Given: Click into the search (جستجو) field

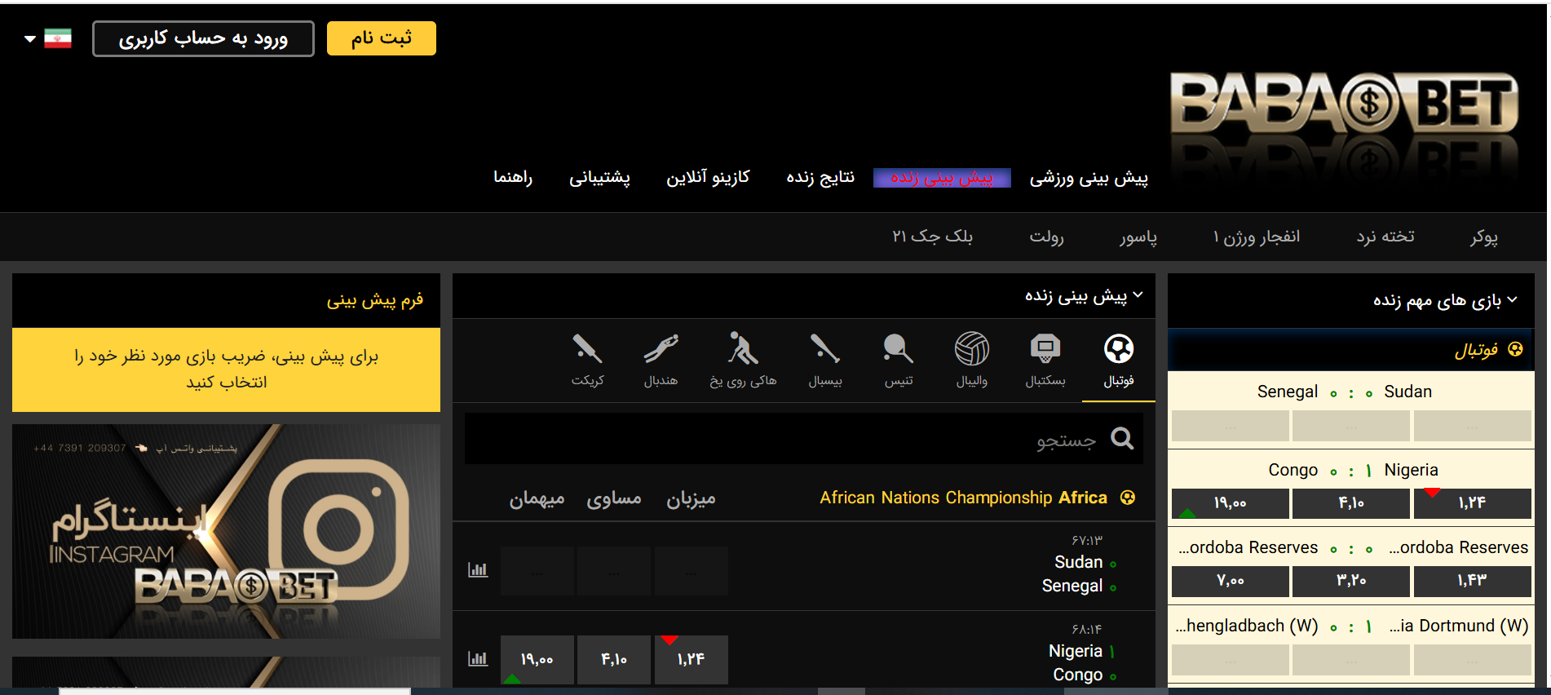Looking at the screenshot, I should pos(803,439).
